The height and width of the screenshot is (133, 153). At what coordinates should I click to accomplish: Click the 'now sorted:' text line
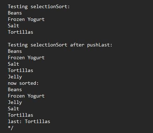(23, 83)
